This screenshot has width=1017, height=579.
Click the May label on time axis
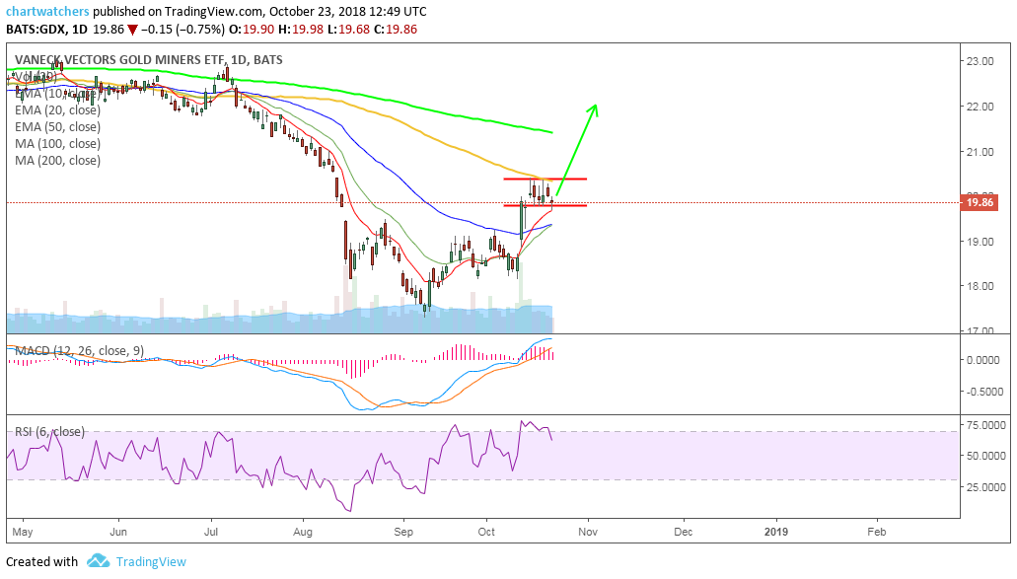23,532
